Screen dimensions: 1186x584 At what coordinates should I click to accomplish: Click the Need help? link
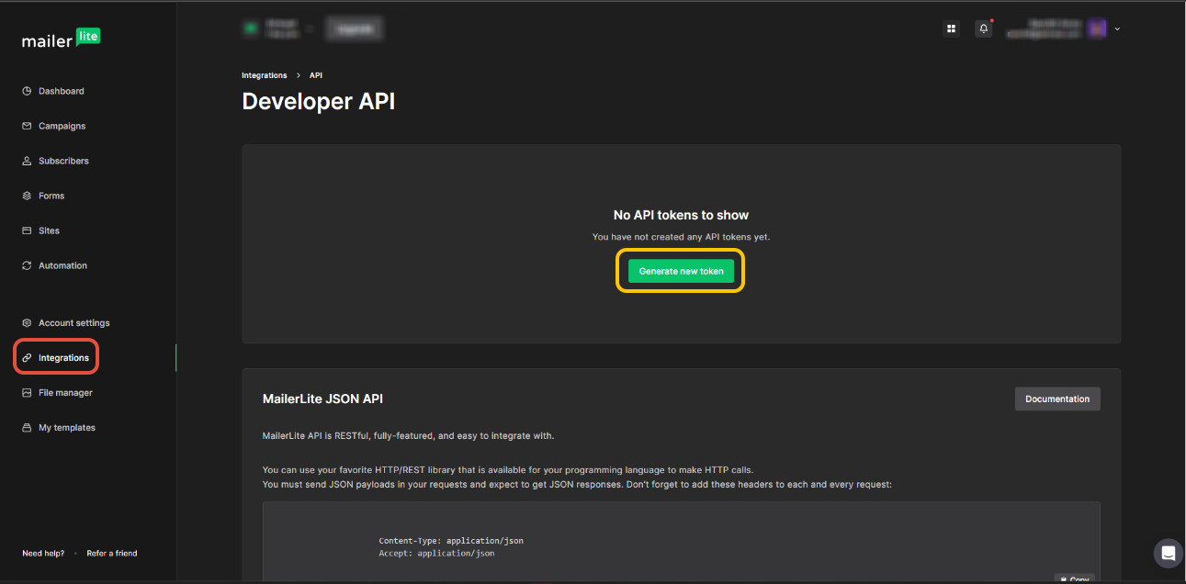43,554
